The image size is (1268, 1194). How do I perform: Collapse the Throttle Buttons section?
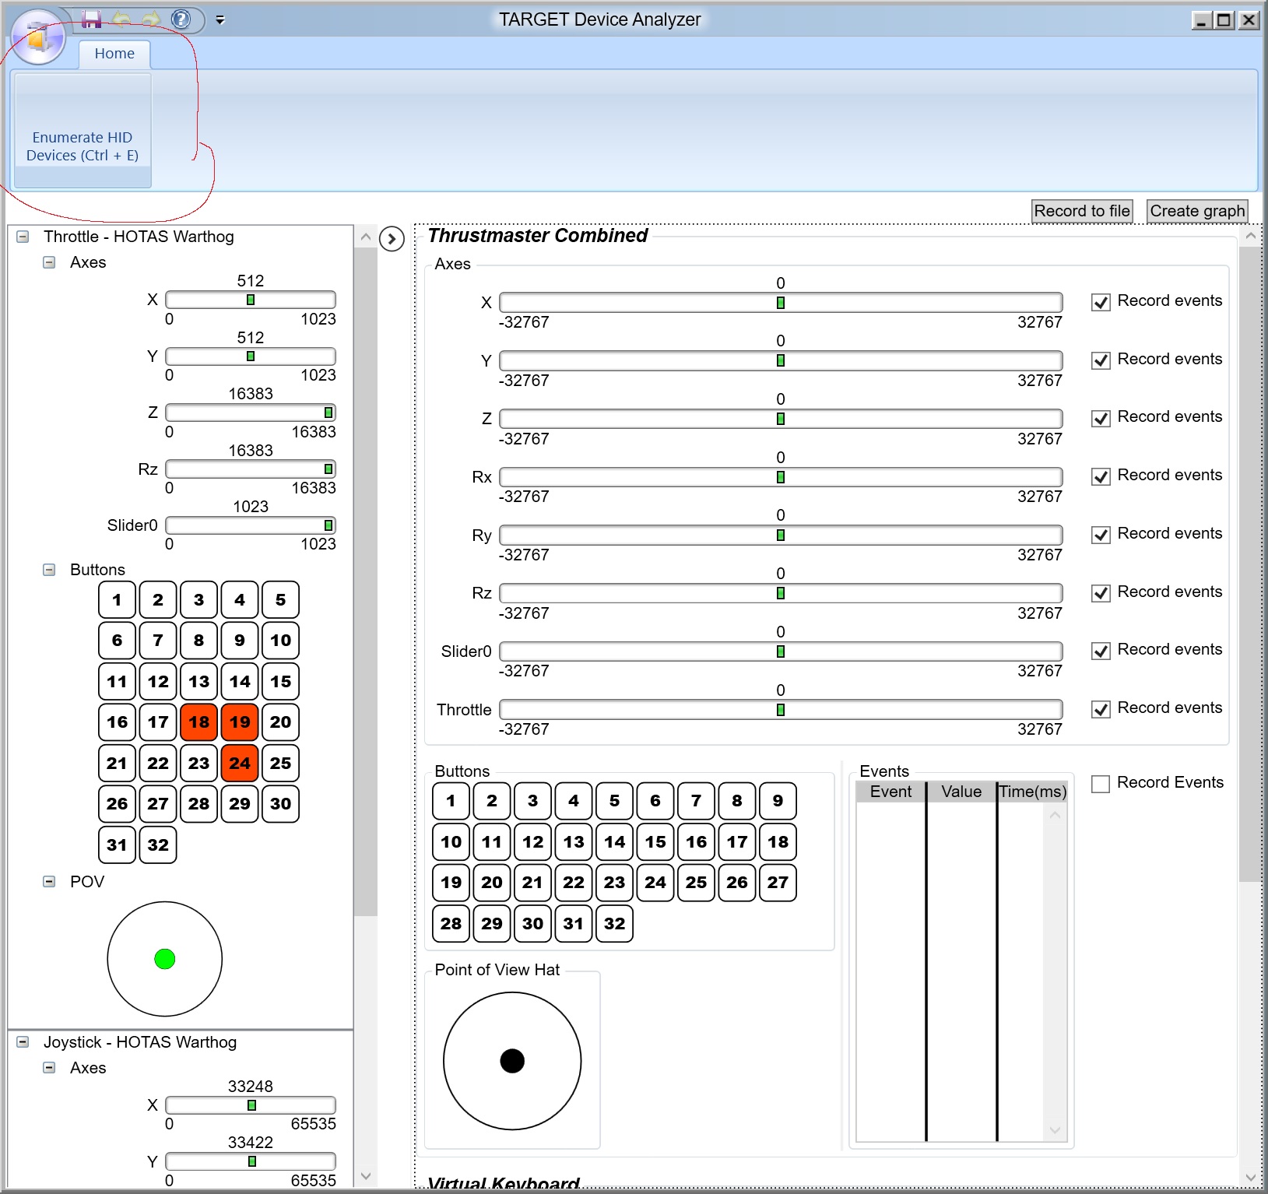pos(49,570)
